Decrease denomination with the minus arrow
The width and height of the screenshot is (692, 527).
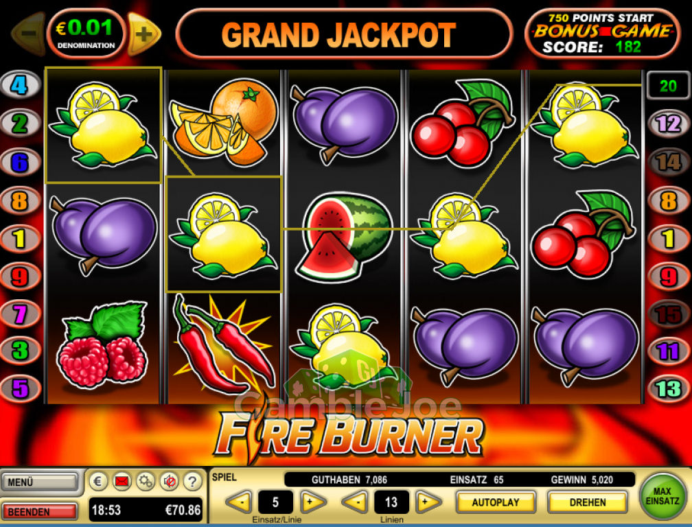(29, 34)
